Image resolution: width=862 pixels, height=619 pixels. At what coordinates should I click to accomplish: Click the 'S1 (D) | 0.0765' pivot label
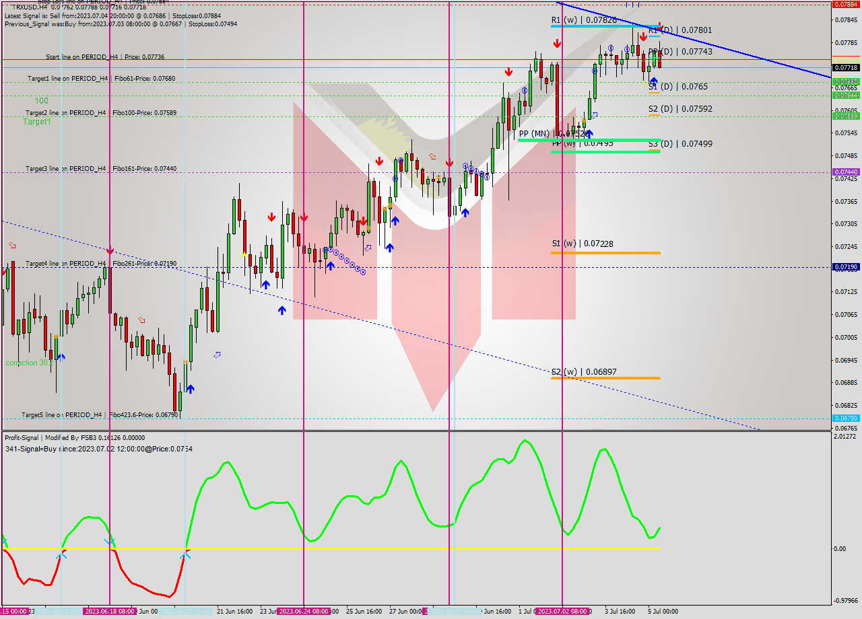pos(677,87)
